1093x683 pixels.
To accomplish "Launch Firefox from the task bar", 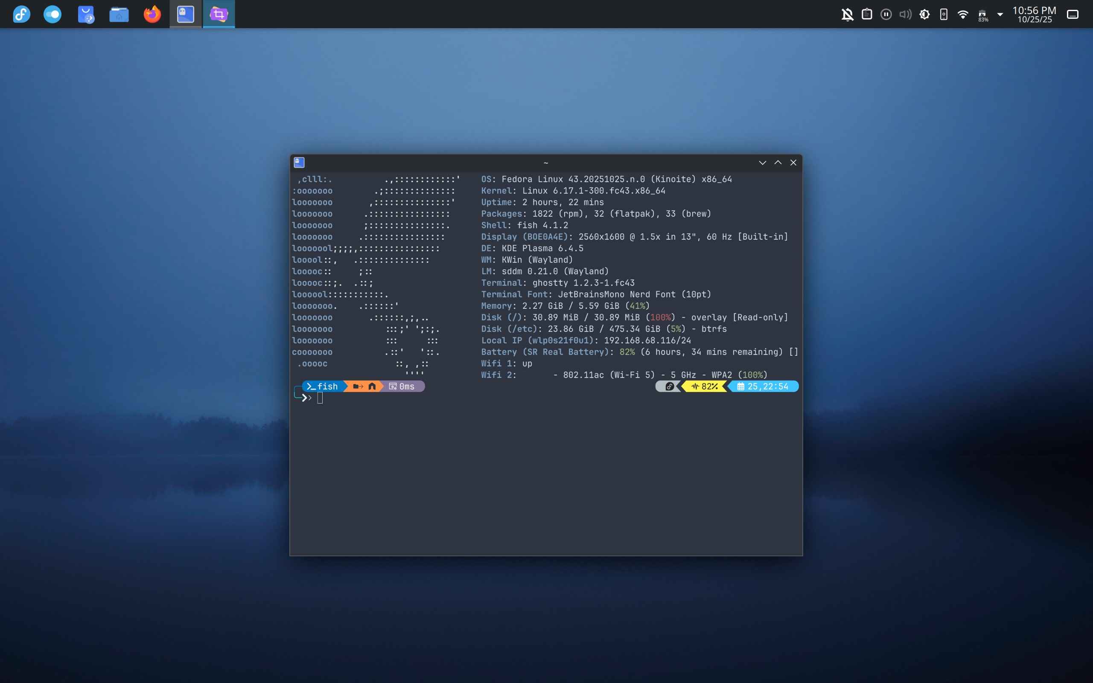I will [152, 14].
